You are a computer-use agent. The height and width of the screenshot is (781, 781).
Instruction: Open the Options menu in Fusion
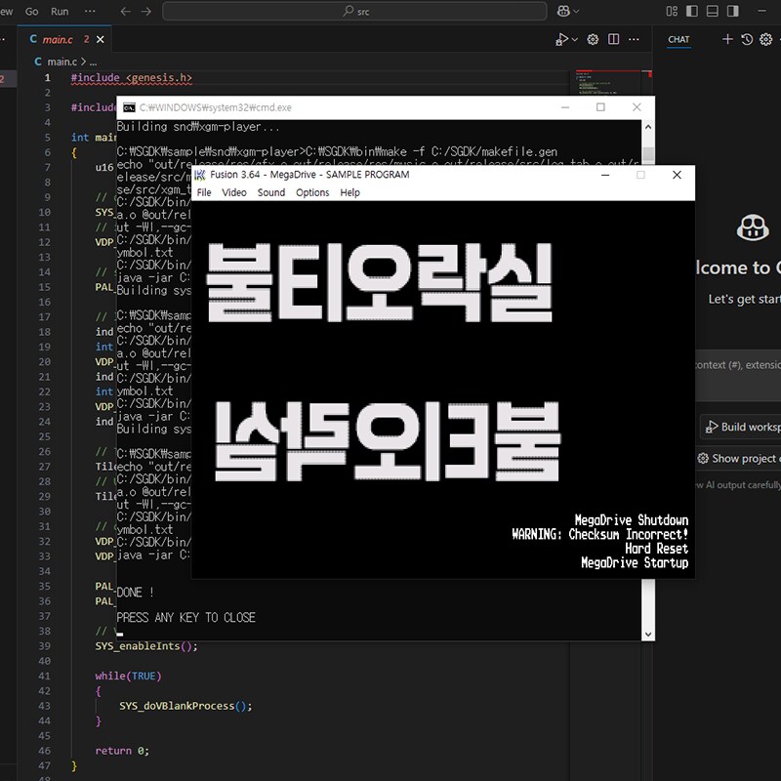point(312,192)
